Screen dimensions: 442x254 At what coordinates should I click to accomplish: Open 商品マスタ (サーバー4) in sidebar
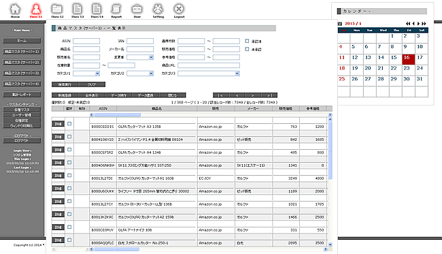[22, 84]
